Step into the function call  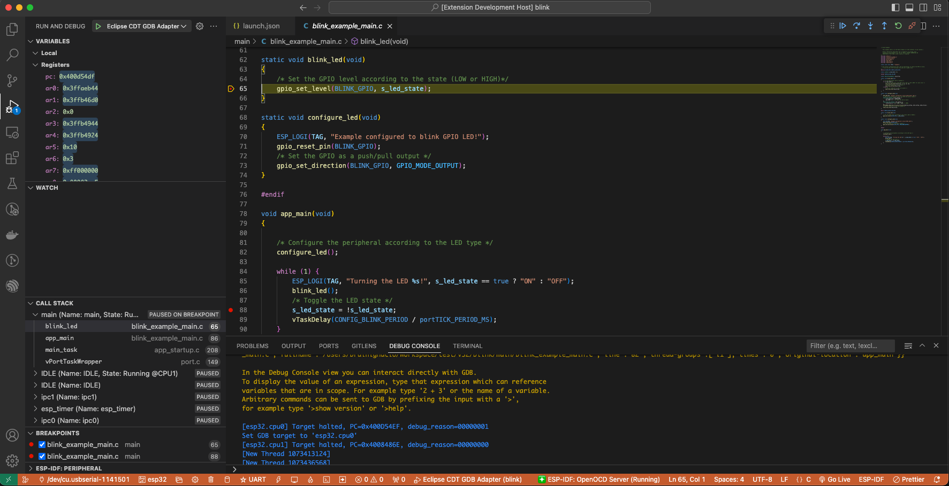click(x=870, y=25)
